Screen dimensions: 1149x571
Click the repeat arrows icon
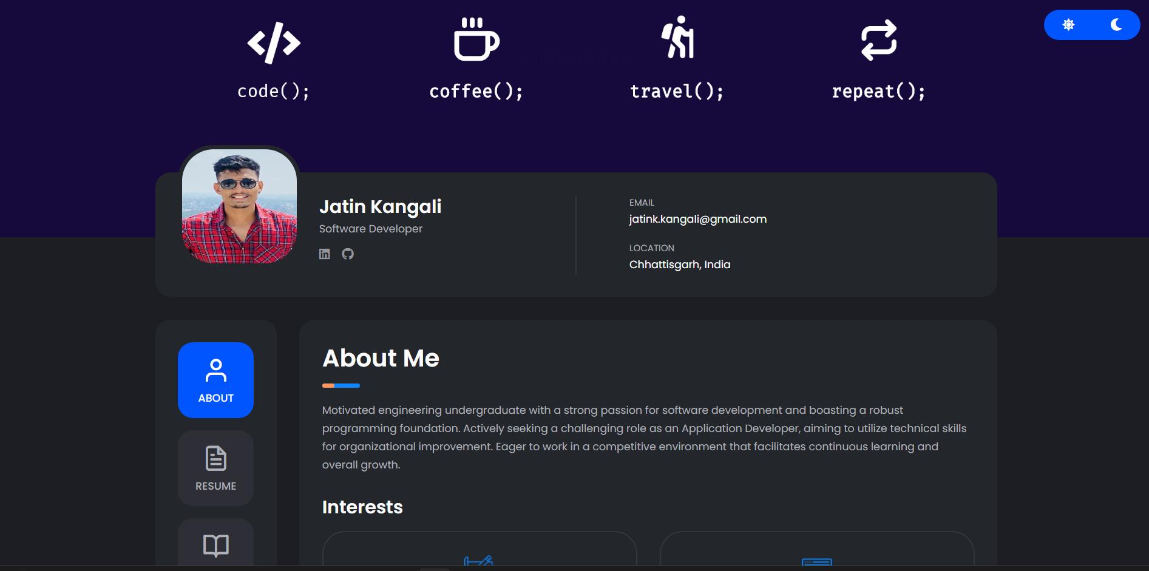click(879, 40)
